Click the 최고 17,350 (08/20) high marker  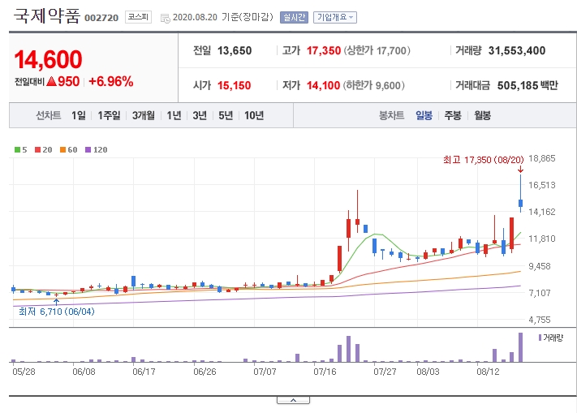(483, 160)
